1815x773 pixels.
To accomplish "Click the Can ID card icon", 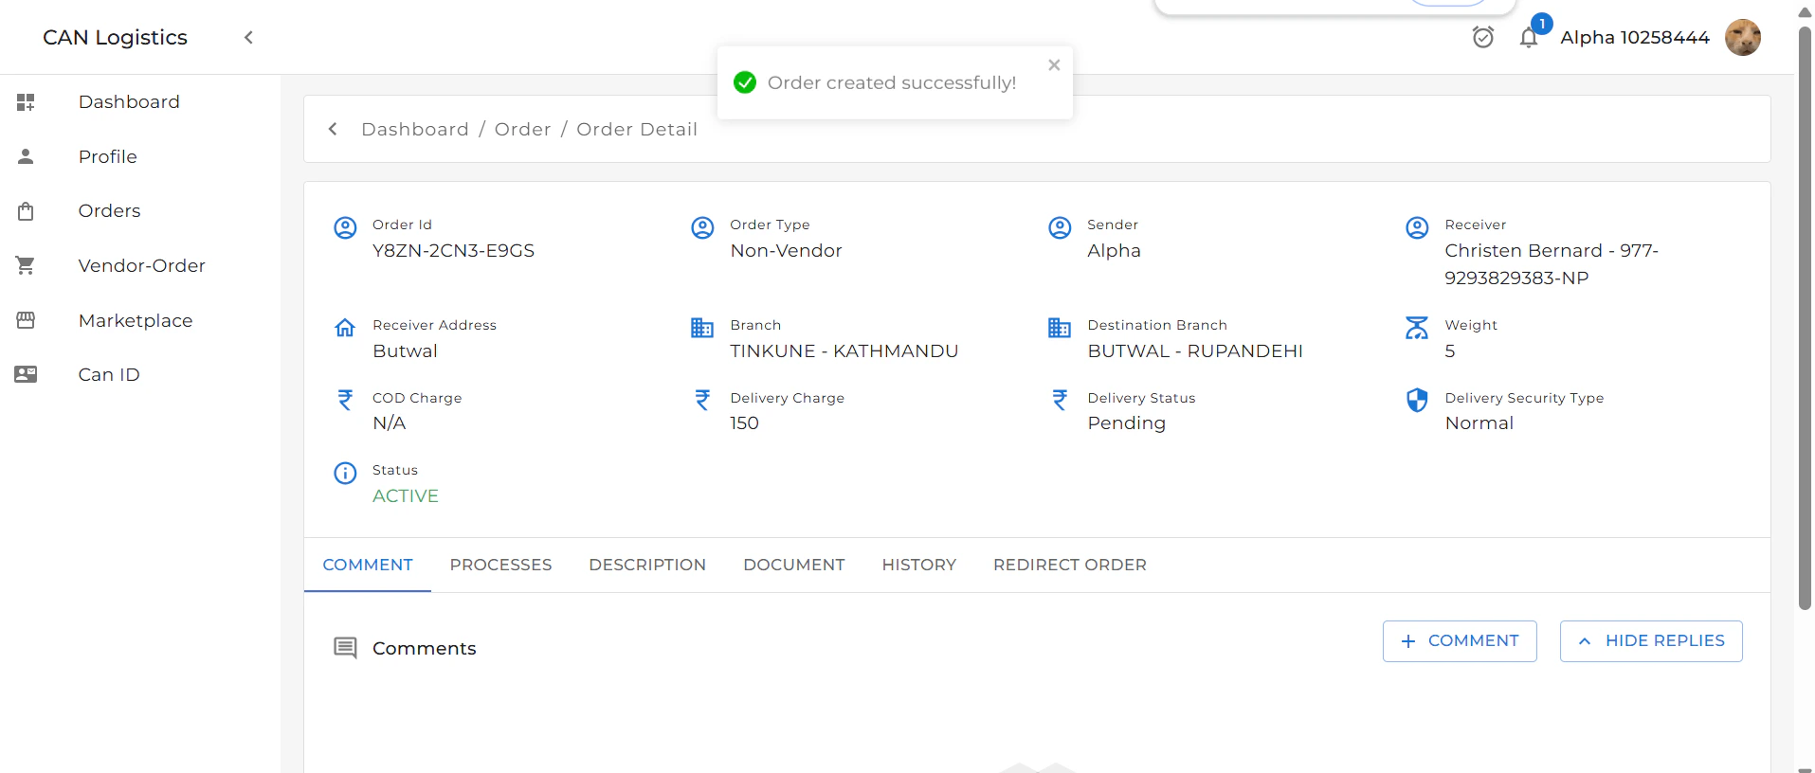I will [26, 374].
